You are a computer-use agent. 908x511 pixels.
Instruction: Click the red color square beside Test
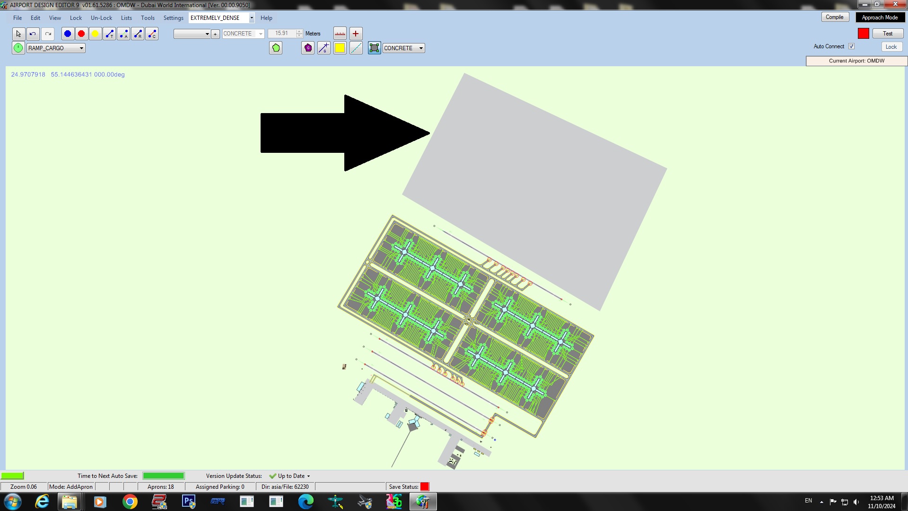tap(864, 34)
